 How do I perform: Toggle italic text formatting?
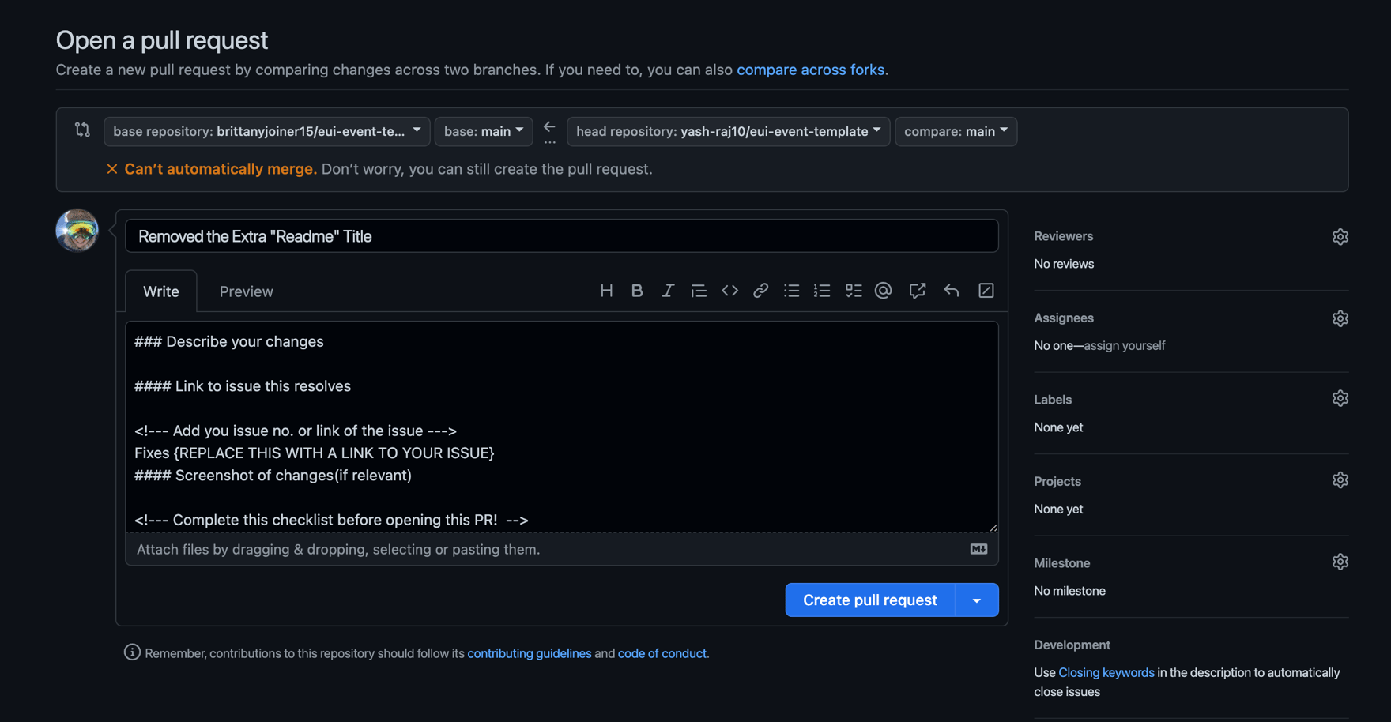click(668, 291)
